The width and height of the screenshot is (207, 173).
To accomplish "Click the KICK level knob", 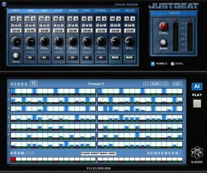I will (16, 41).
